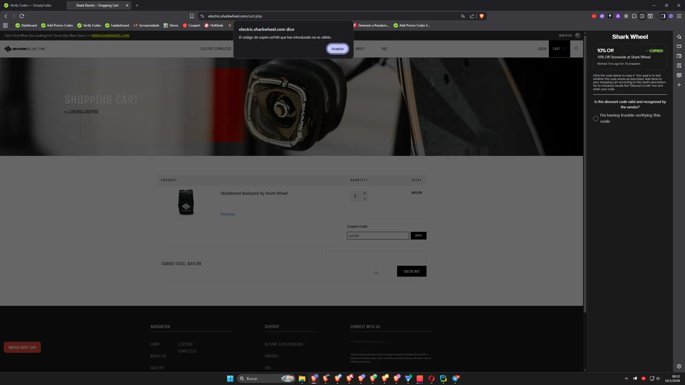Screen dimensions: 685x385
Task: Open Brave Wallet icon in sidebar
Action: pos(679,56)
